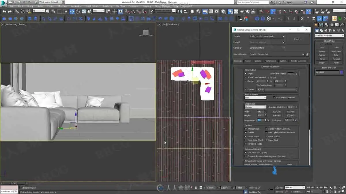Enable the Atmospherics checkbox
Image resolution: width=346 pixels, height=194 pixels.
(x=246, y=129)
